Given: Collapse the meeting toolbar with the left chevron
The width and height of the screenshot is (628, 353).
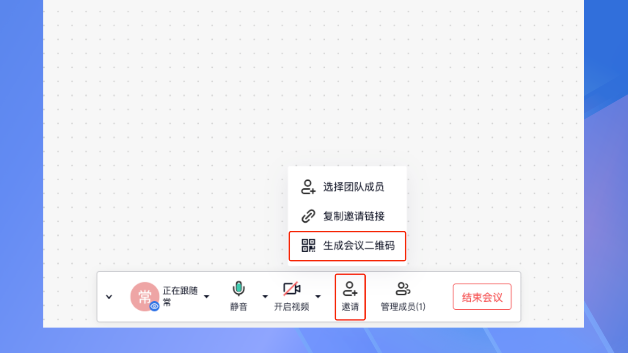Looking at the screenshot, I should [x=109, y=297].
